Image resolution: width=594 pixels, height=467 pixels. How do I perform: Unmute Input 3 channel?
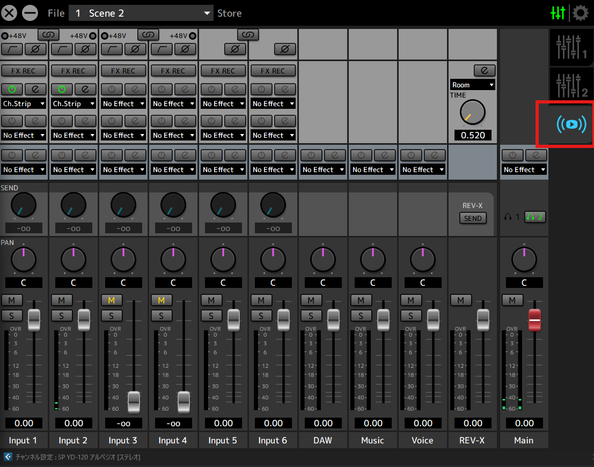coord(112,300)
